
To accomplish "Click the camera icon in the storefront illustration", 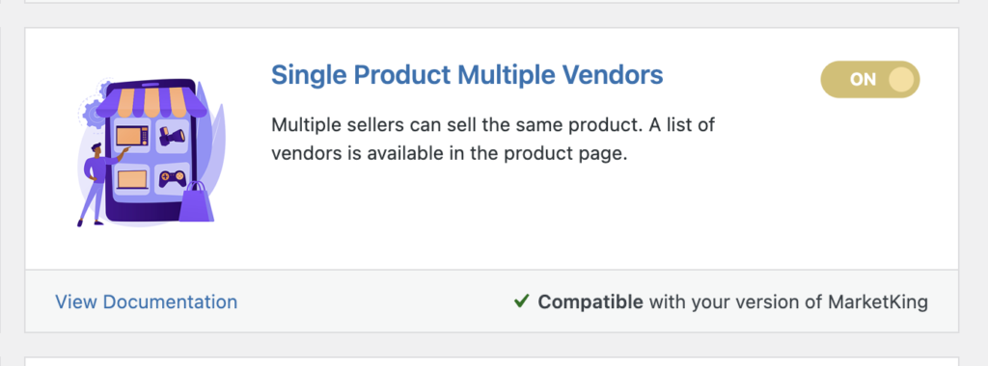I will coord(172,135).
